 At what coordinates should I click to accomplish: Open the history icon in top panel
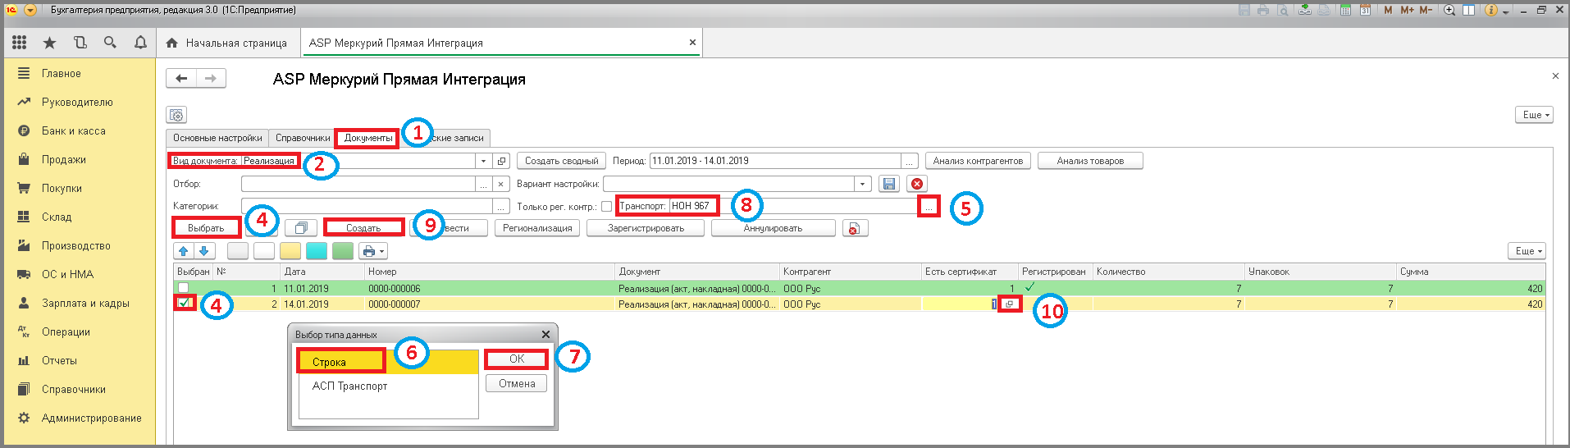(80, 43)
